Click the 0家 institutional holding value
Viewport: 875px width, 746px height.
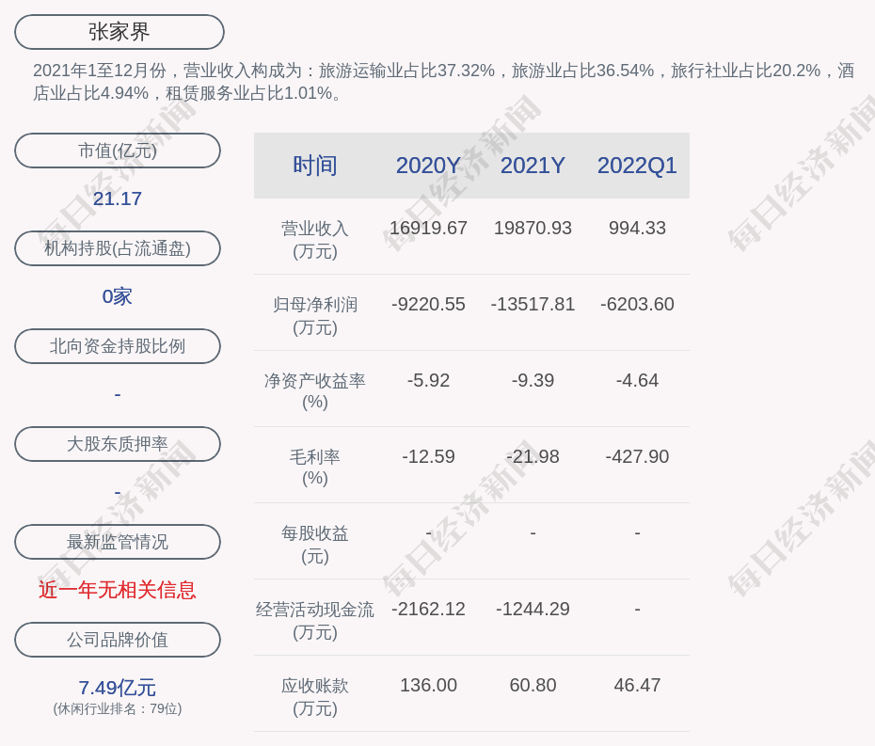118,296
